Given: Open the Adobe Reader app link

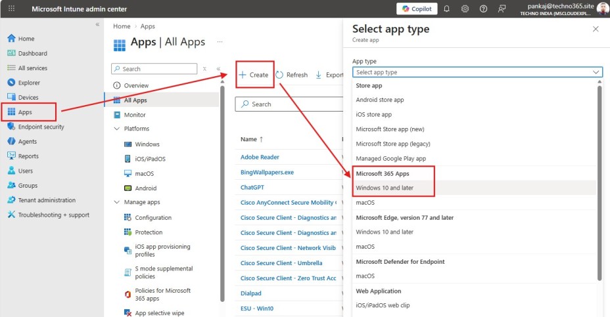Looking at the screenshot, I should click(260, 158).
